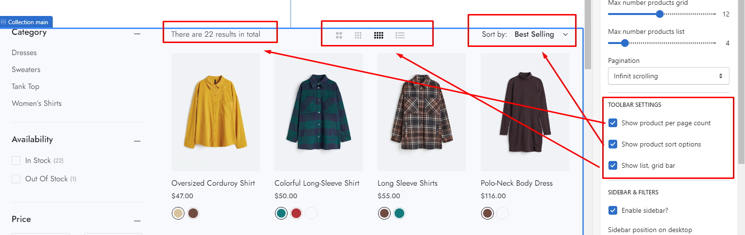Uncheck the Enable sidebar option
Screen dimensions: 745x235
(613, 210)
